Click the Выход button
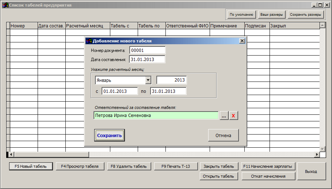The width and height of the screenshot is (332, 189). tap(311, 171)
